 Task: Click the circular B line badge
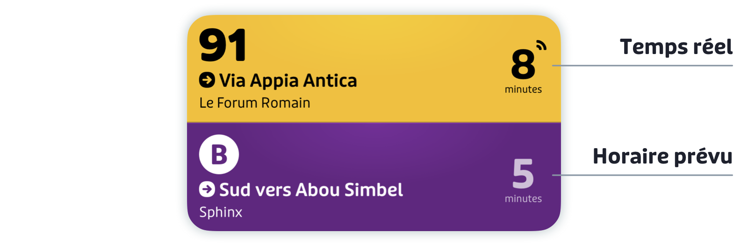pos(219,154)
